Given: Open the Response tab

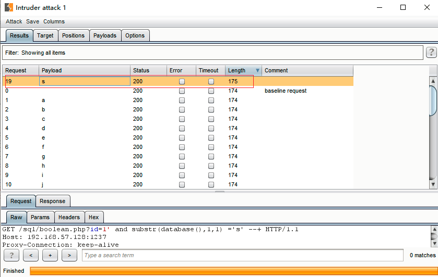Looking at the screenshot, I should click(53, 201).
